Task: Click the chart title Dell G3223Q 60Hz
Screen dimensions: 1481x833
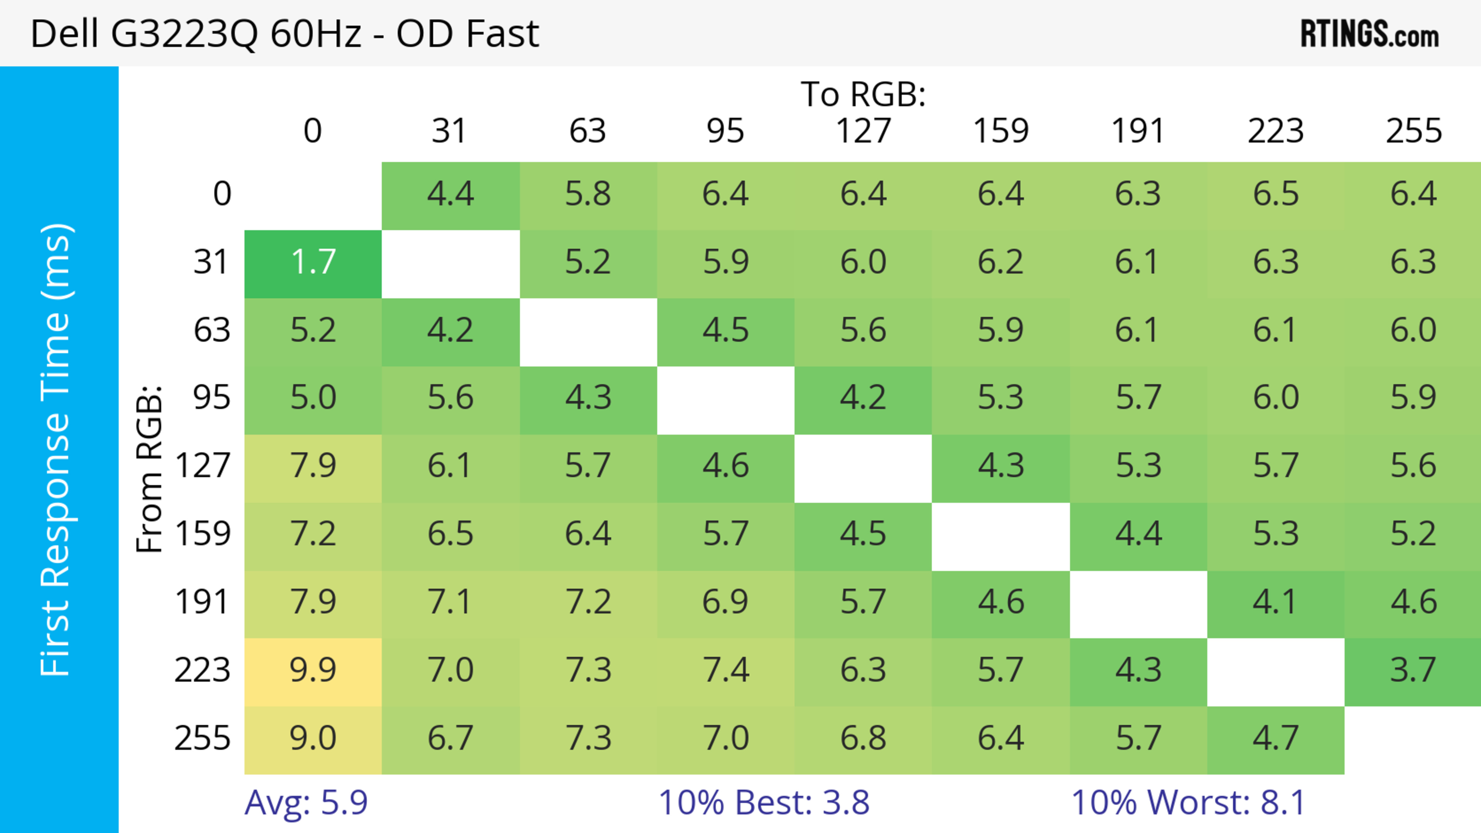Action: click(x=285, y=34)
